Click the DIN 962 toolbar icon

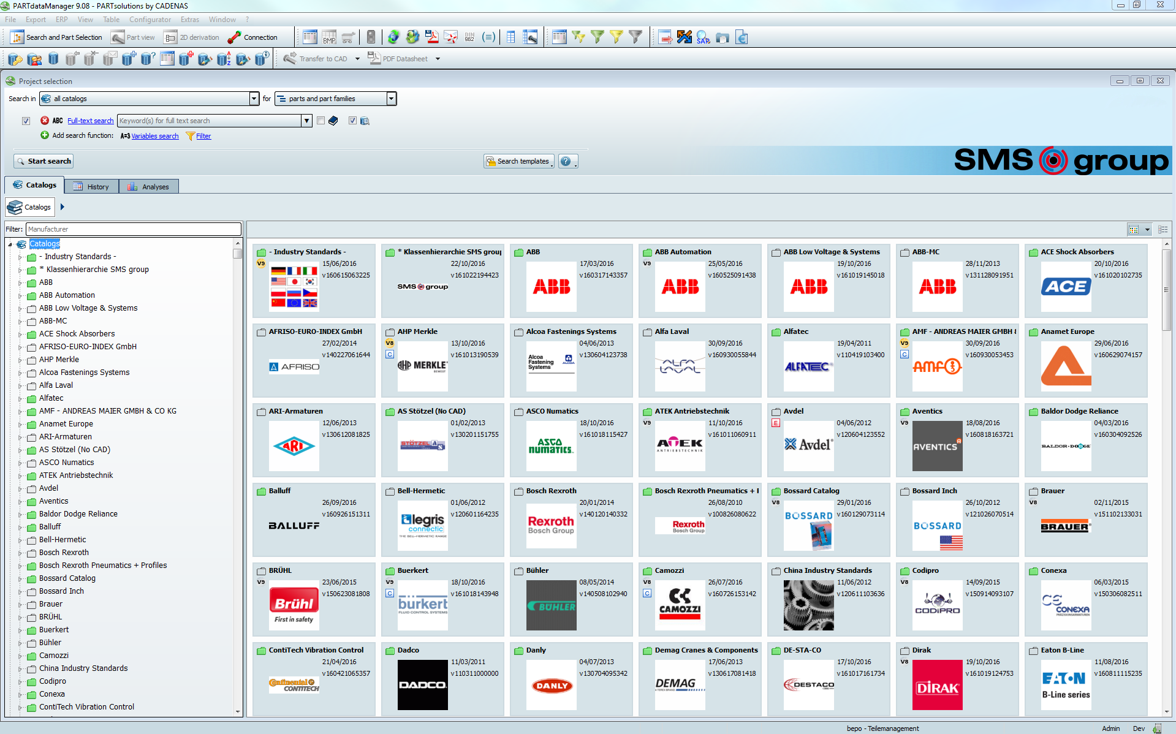(x=469, y=37)
